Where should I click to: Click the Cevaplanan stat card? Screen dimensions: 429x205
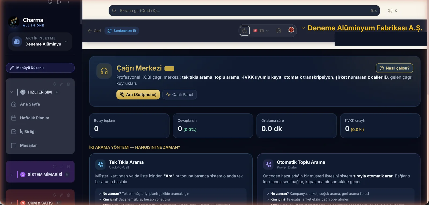pos(213,126)
